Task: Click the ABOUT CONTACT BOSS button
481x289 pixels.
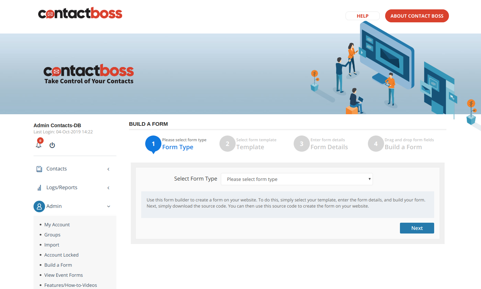Action: [417, 16]
